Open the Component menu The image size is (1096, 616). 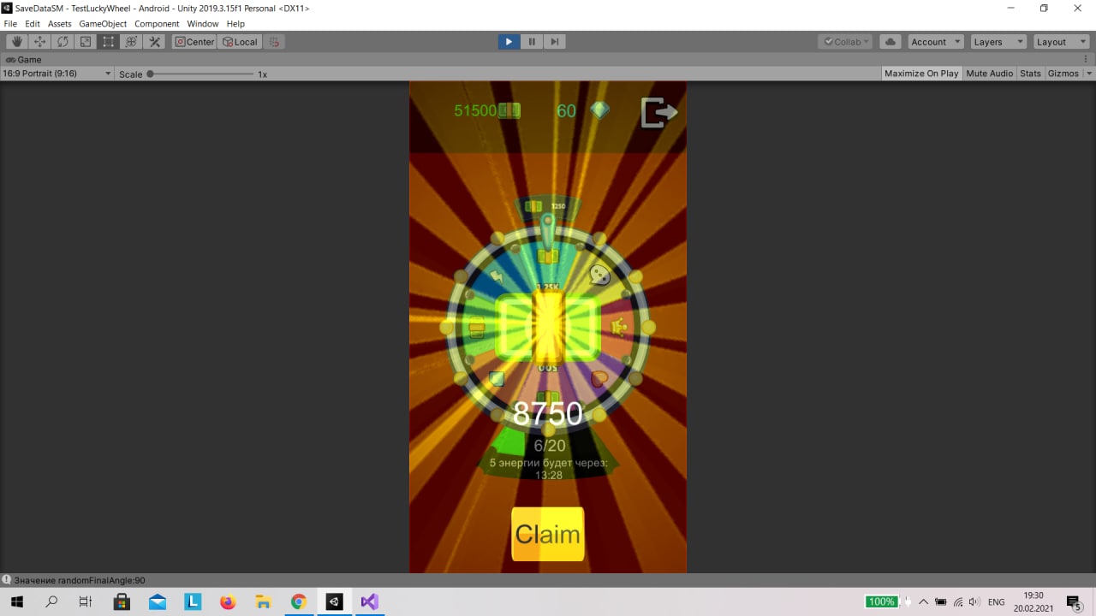[x=157, y=24]
